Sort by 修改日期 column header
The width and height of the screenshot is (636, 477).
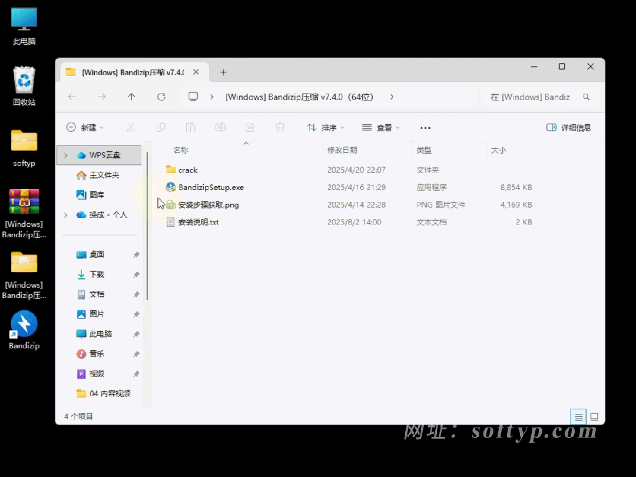[342, 150]
